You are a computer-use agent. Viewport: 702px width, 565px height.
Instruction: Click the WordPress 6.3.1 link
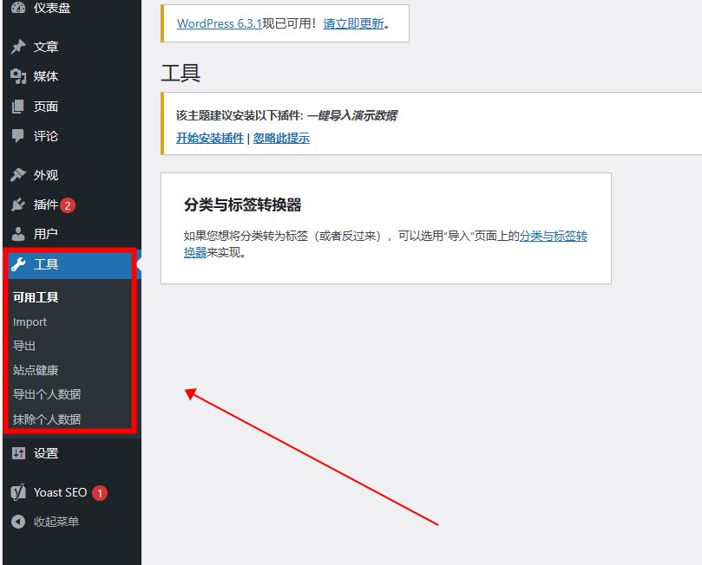coord(220,23)
